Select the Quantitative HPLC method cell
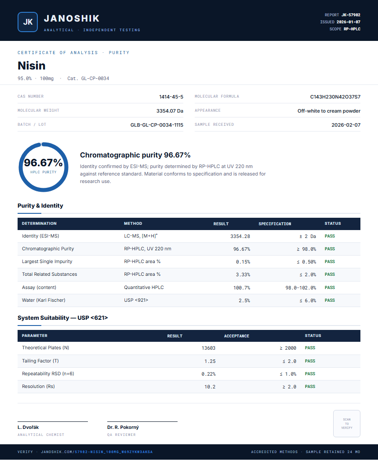Viewport: 378px width, 472px height. 144,288
